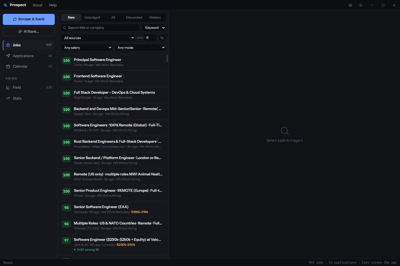Screen dimensions: 400x266
Task: Maximize the Prospect window
Action: pyautogui.click(x=383, y=5)
